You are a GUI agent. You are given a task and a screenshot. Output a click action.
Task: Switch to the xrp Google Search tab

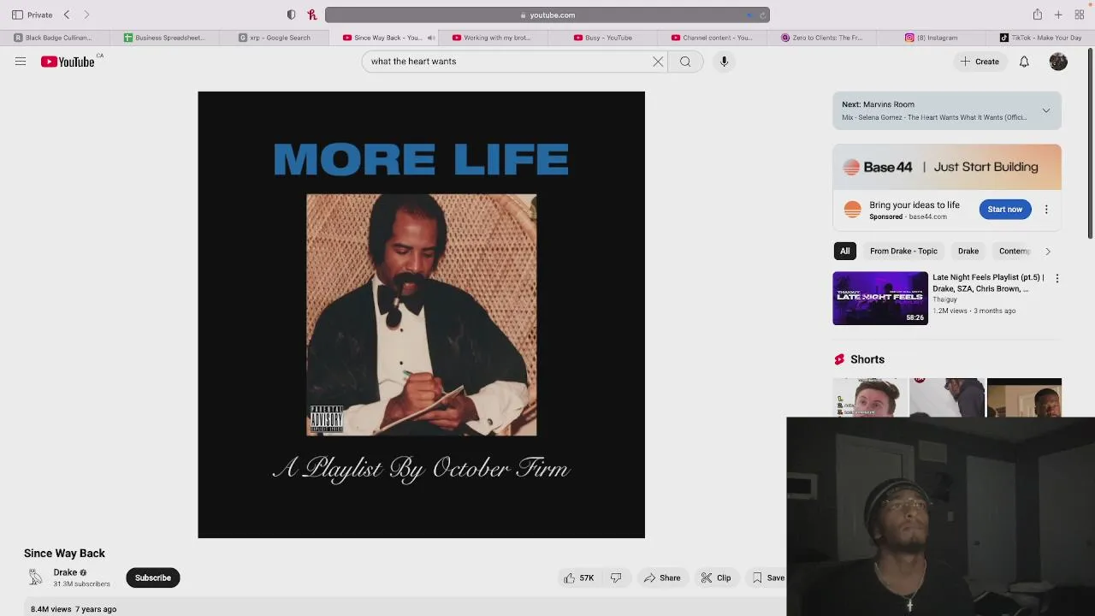pyautogui.click(x=275, y=38)
